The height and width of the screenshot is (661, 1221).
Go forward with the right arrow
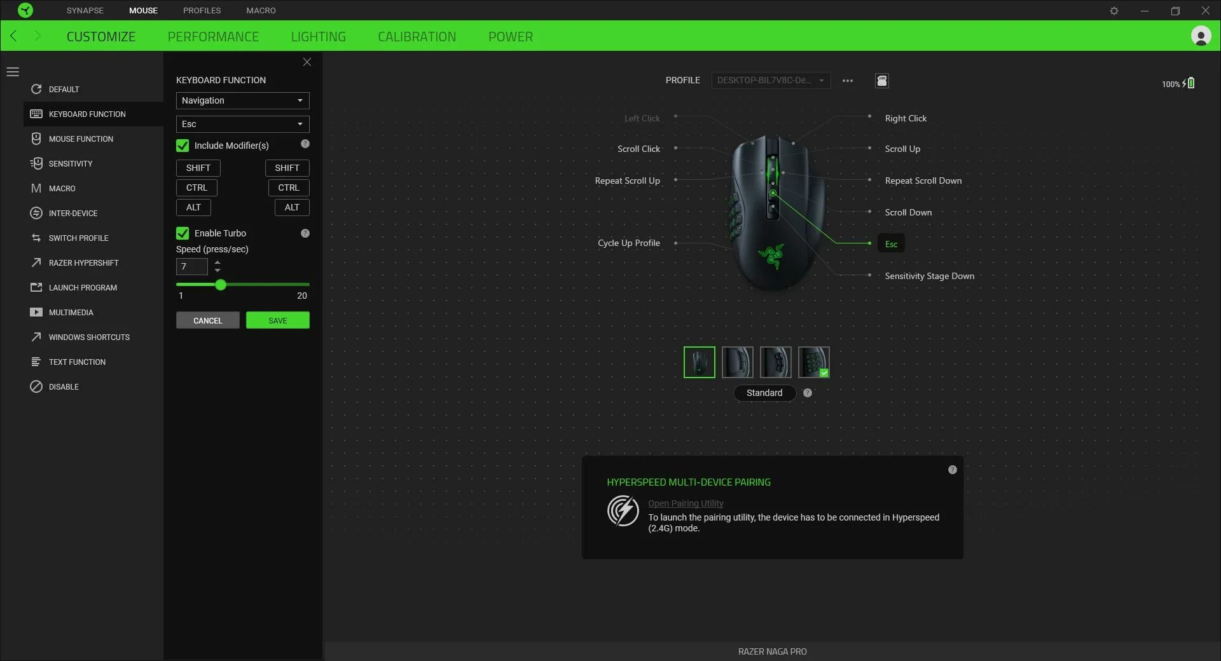pyautogui.click(x=37, y=36)
